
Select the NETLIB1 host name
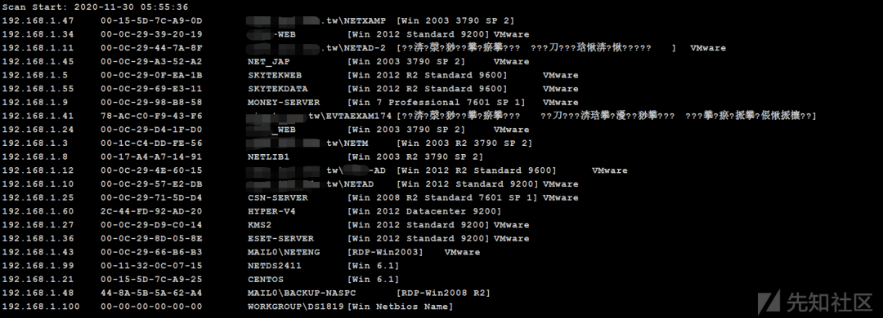coord(269,157)
